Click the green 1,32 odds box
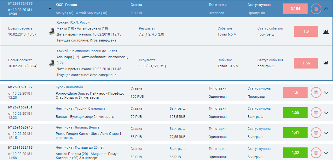The image size is (335, 160). (x=295, y=153)
